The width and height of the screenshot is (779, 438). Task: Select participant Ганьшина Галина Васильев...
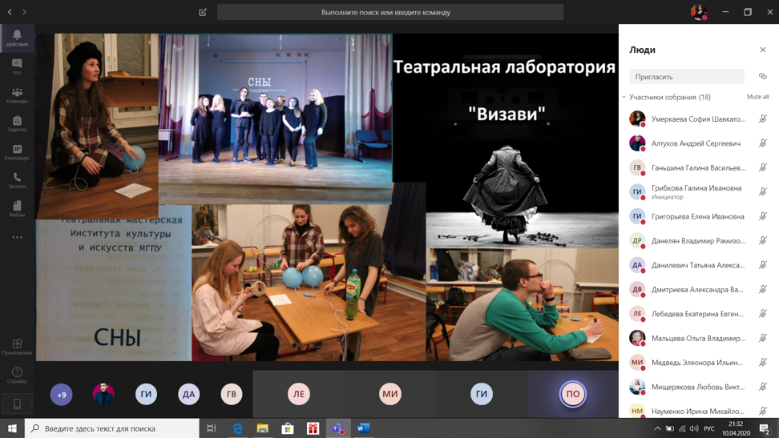pyautogui.click(x=699, y=167)
